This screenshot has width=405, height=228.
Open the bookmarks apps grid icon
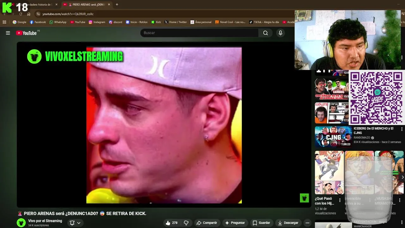click(4, 22)
